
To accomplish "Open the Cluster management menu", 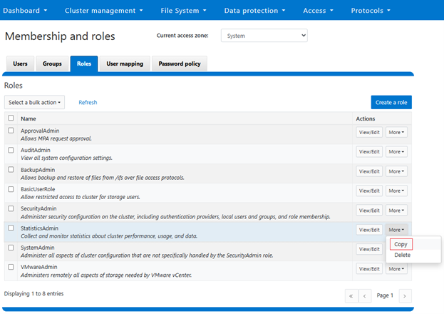I will coord(103,11).
